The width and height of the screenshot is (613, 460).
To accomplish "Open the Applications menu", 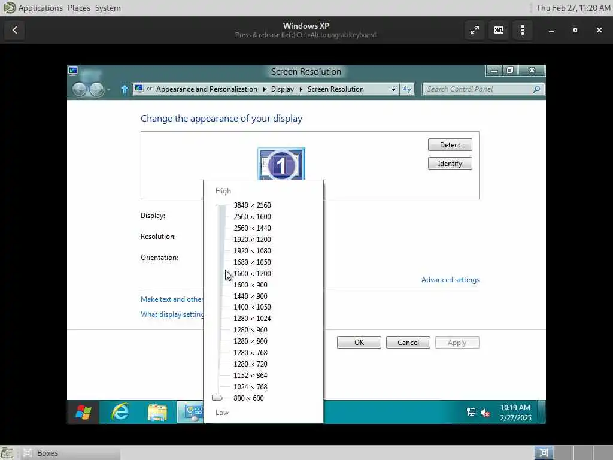I will (40, 8).
